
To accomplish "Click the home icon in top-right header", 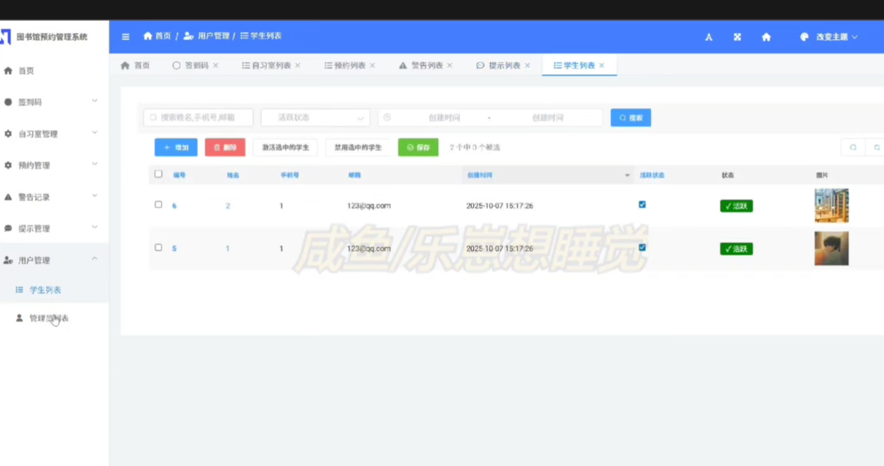I will (766, 37).
